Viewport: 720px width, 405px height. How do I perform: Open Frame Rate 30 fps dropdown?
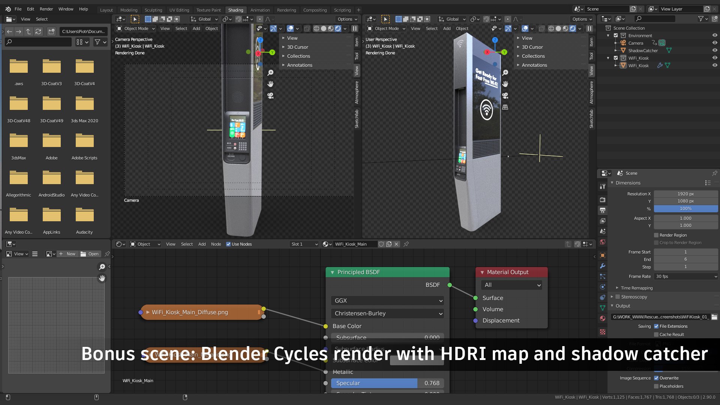point(686,276)
